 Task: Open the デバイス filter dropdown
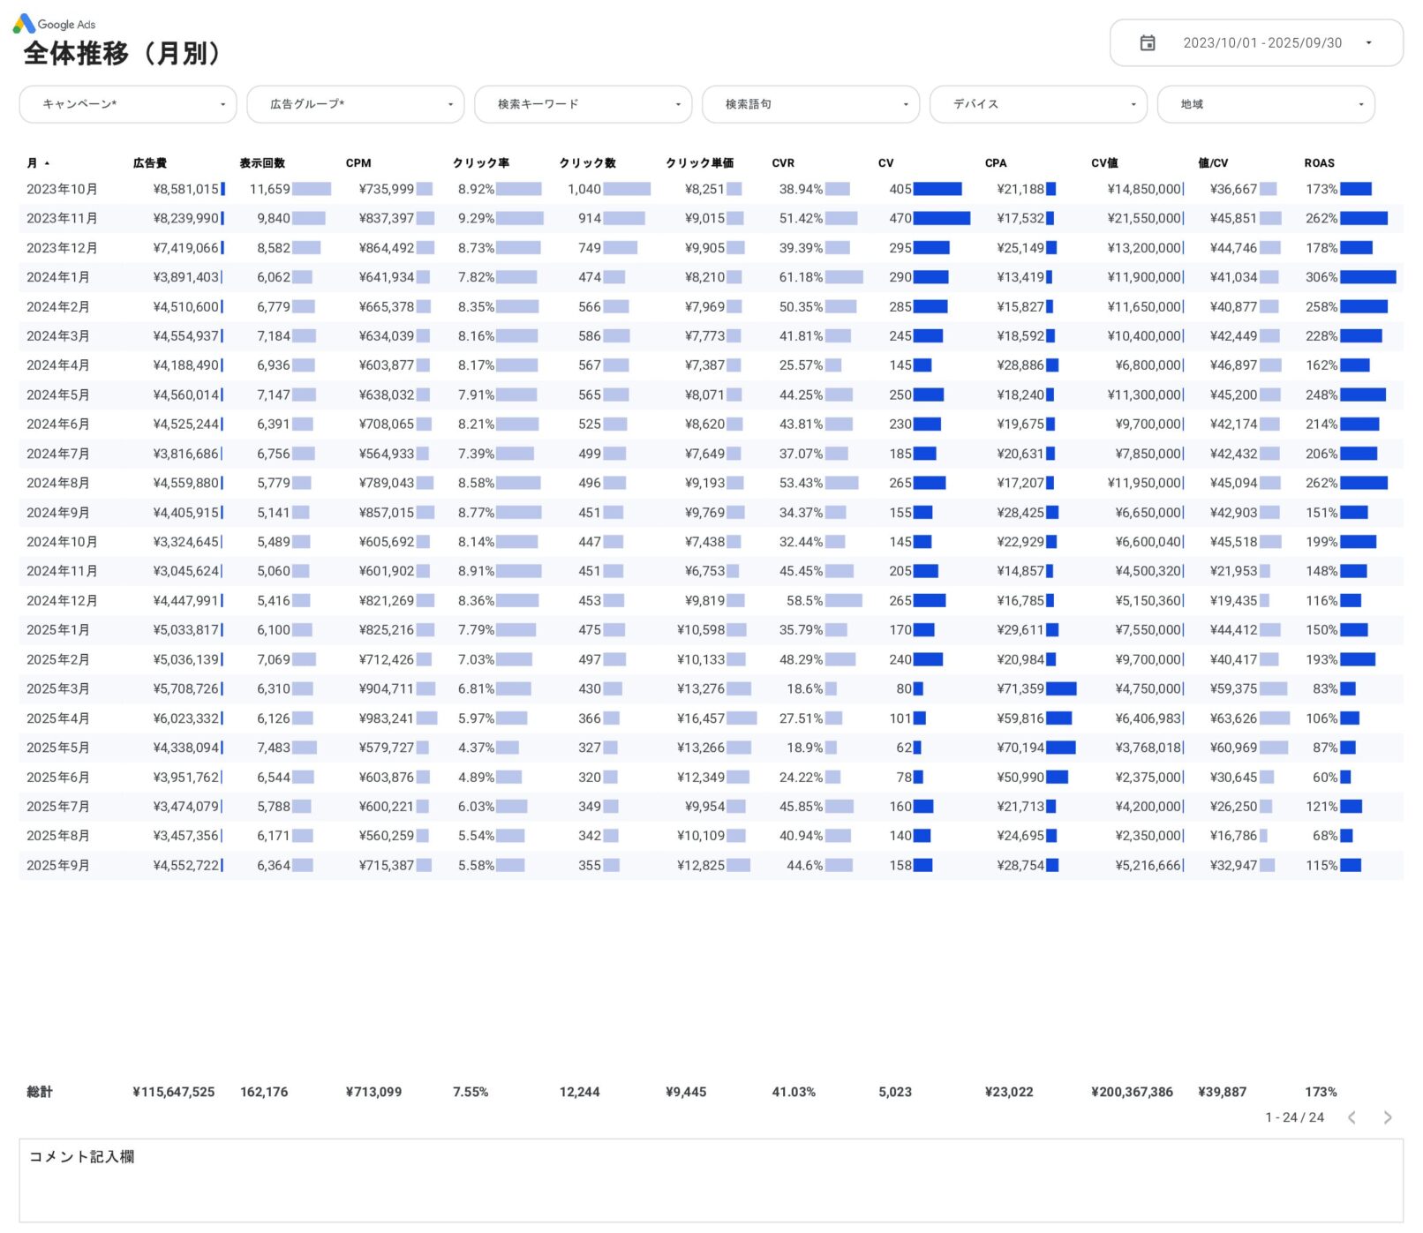1038,104
